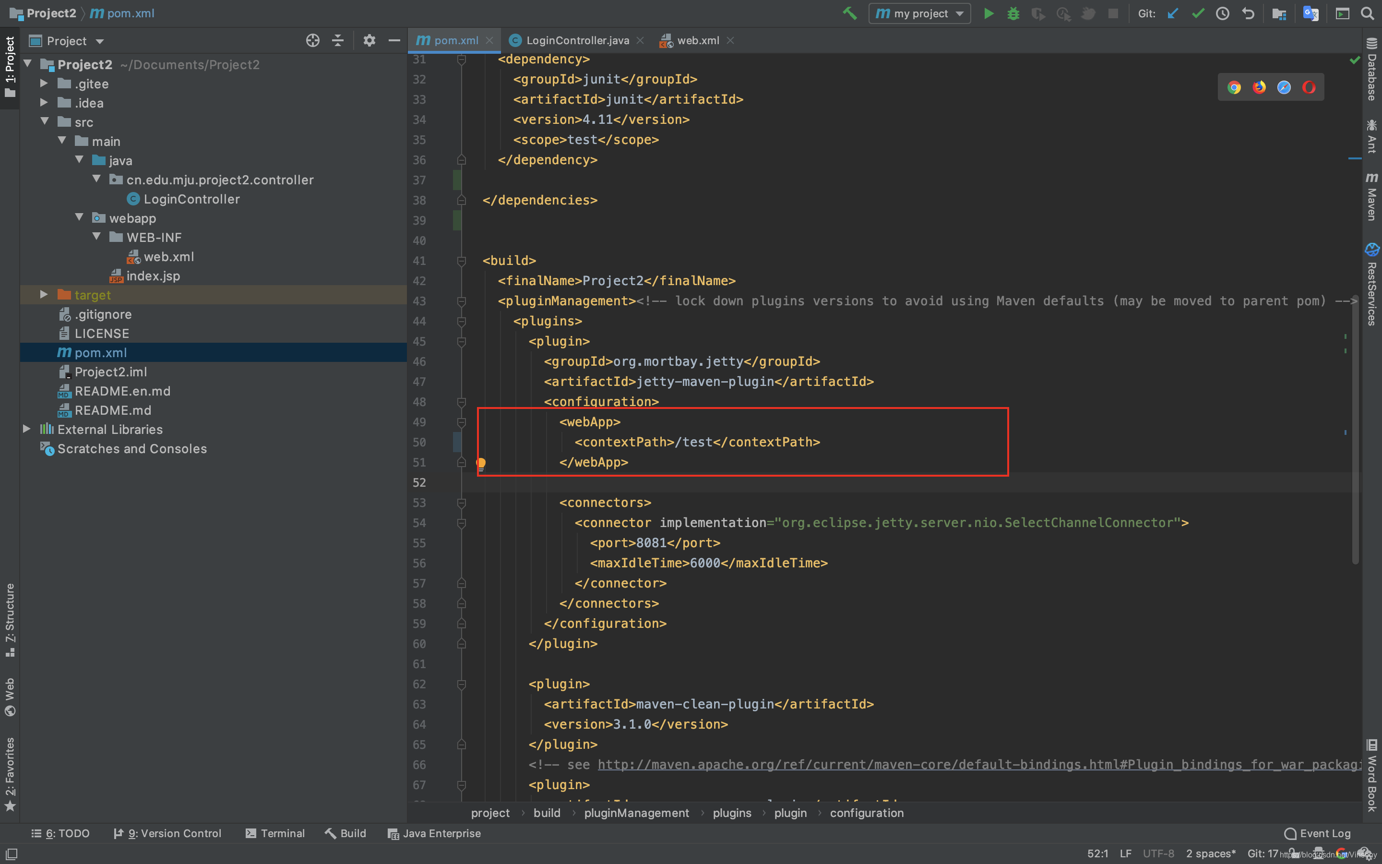
Task: Show Git history clock icon
Action: [x=1222, y=13]
